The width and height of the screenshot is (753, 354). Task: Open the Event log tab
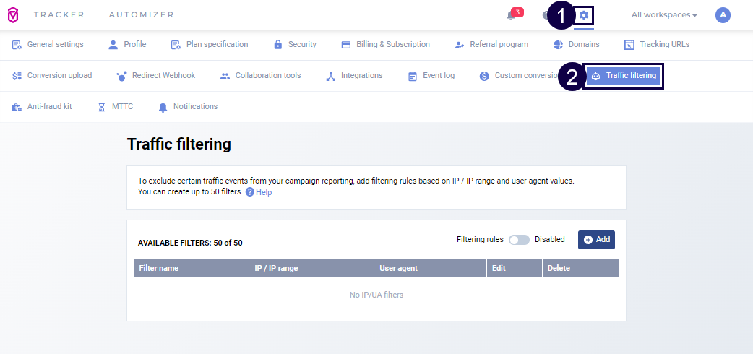tap(431, 75)
